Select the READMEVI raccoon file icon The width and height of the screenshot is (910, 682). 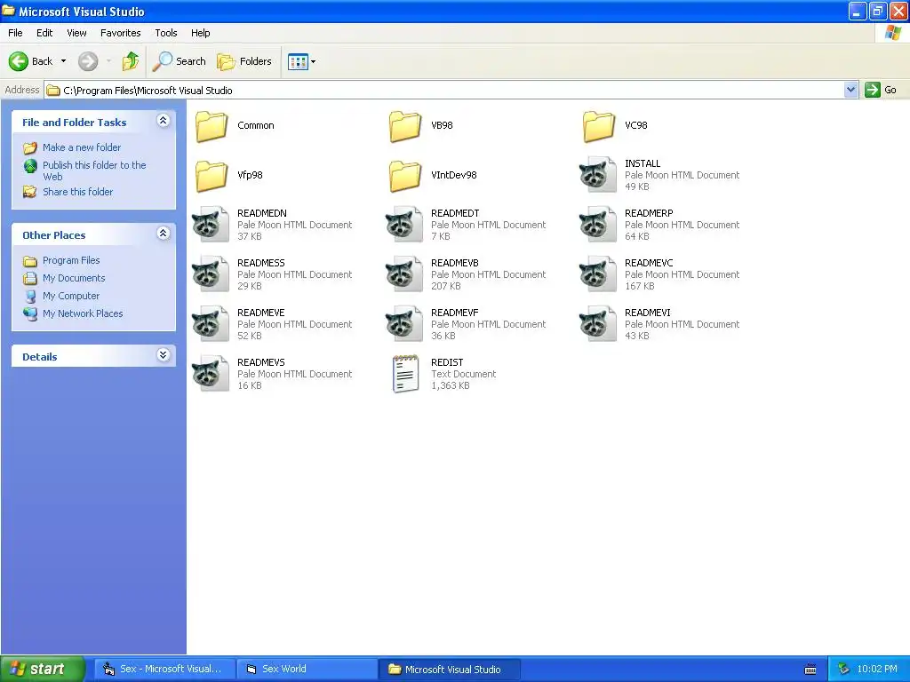(x=598, y=324)
